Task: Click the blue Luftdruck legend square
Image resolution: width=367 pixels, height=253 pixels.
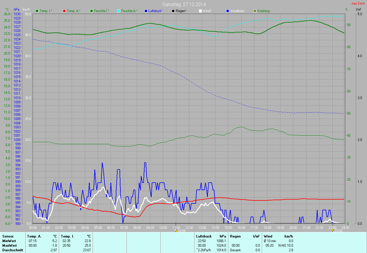Action: coord(146,11)
